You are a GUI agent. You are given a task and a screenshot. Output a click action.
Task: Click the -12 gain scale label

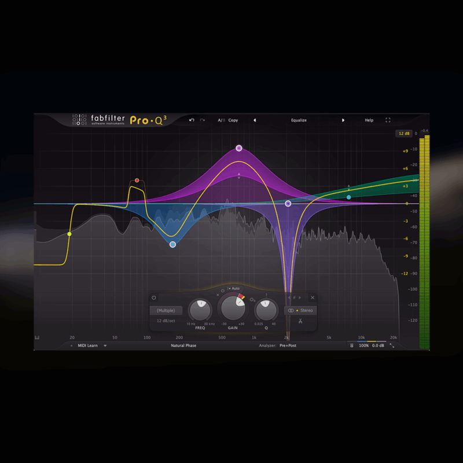point(404,274)
